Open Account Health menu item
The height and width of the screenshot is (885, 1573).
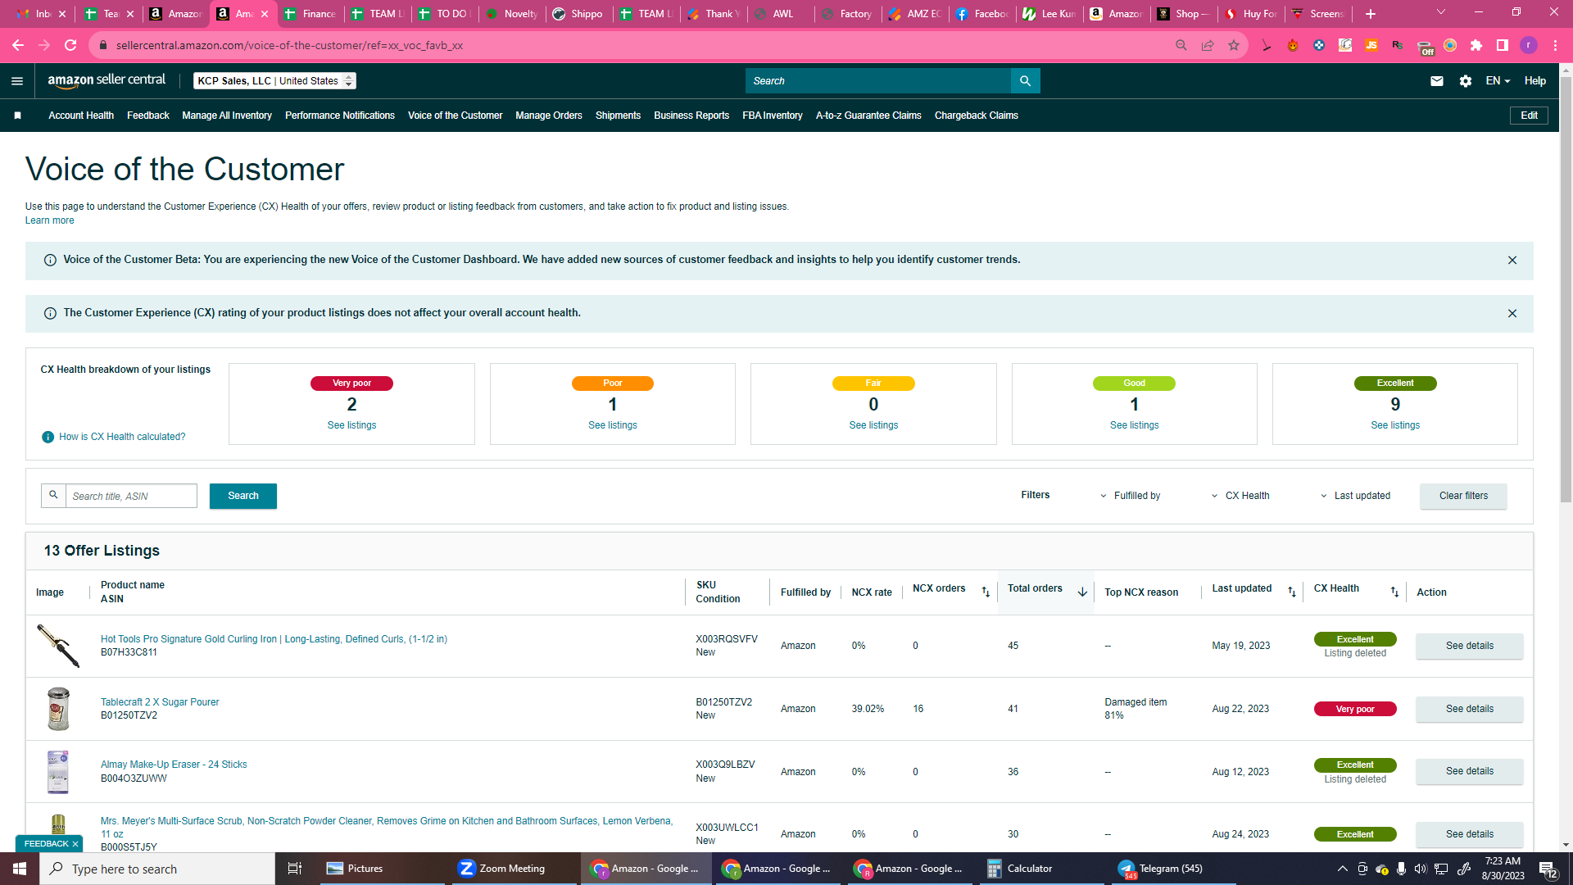[x=81, y=116]
